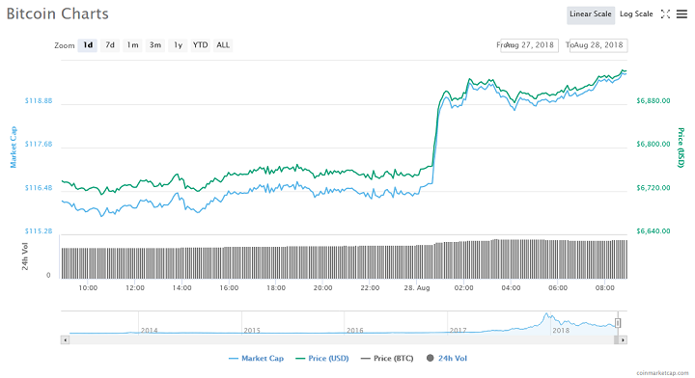Click the $6,880.00 price axis label
This screenshot has width=695, height=378.
pos(653,101)
